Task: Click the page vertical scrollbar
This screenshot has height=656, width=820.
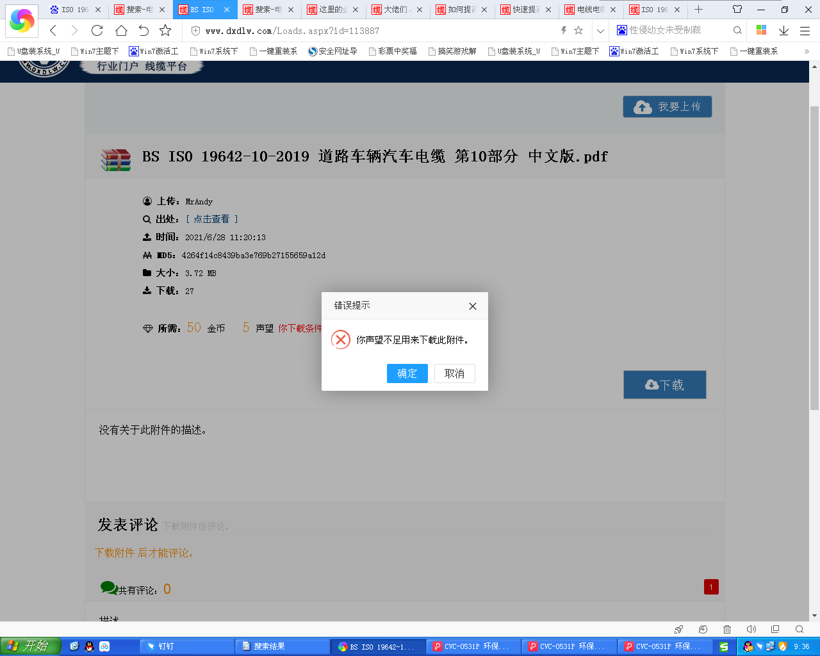Action: tap(814, 256)
